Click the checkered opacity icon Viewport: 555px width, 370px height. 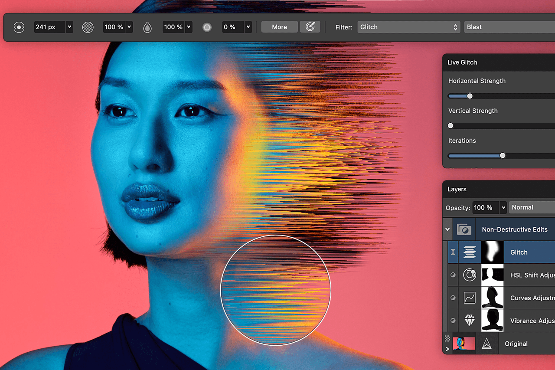point(88,27)
